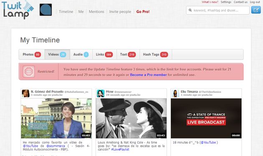Screen dimensions: 263x156
Task: Switch to the Audio tab
Action: [x=81, y=54]
